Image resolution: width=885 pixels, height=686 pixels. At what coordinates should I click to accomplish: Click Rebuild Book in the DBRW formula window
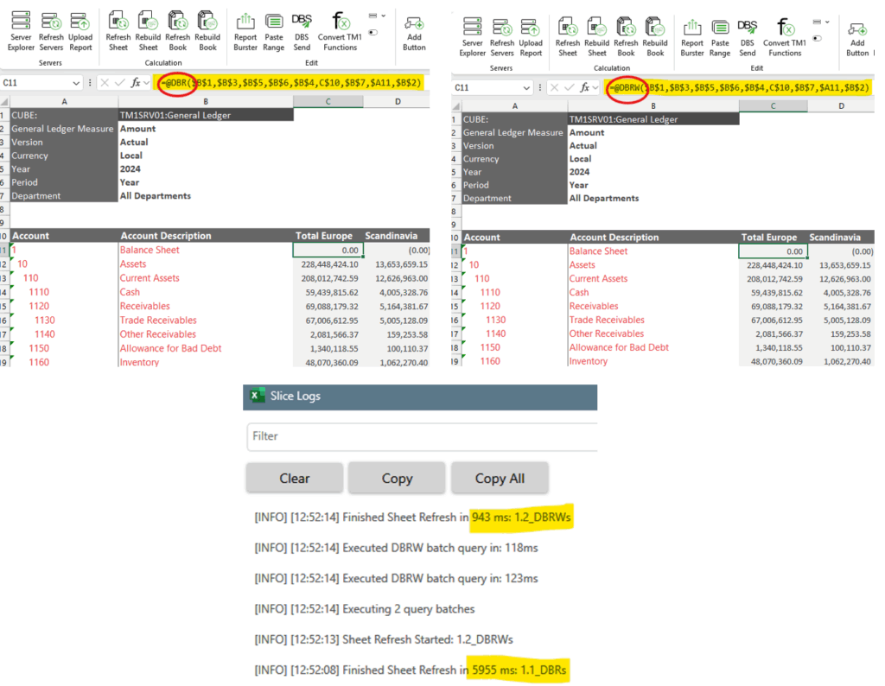coord(655,36)
